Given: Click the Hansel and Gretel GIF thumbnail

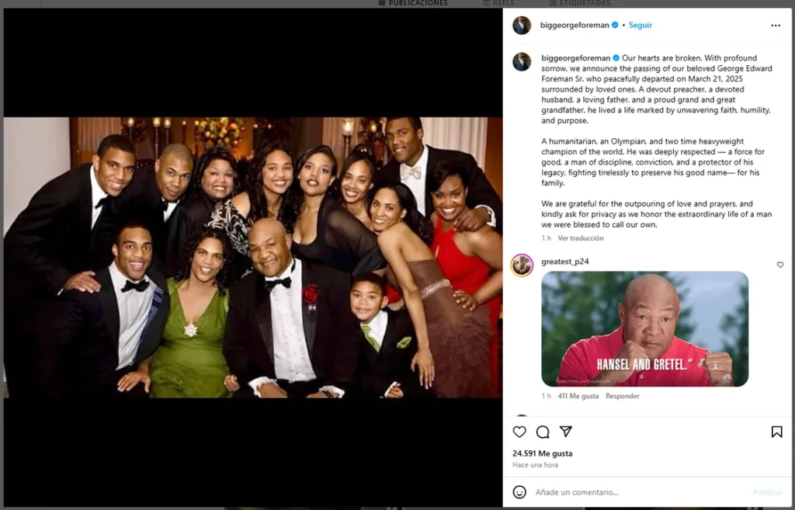Looking at the screenshot, I should click(644, 328).
